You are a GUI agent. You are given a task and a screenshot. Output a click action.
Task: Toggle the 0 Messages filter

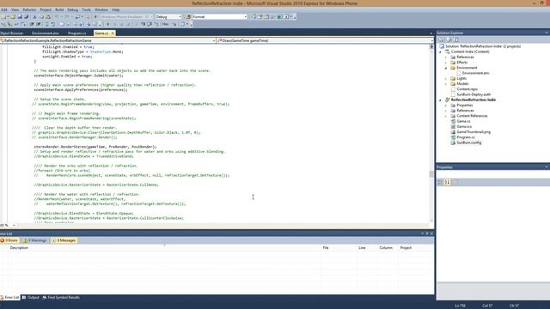tap(64, 240)
